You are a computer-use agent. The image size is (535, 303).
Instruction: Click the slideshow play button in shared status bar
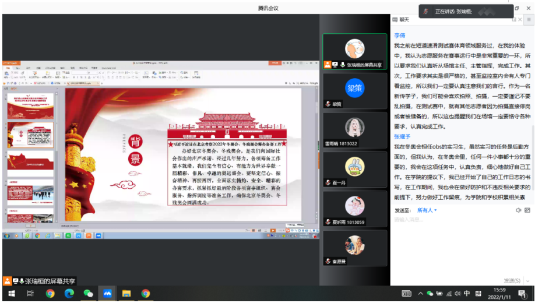point(273,231)
